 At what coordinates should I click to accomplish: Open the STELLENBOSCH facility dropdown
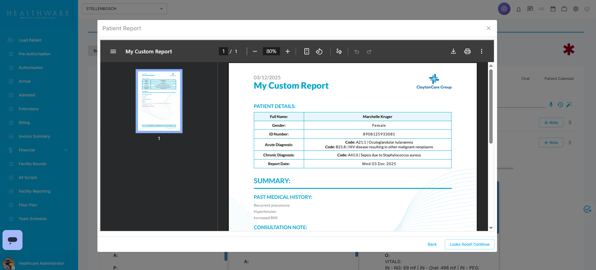click(124, 9)
